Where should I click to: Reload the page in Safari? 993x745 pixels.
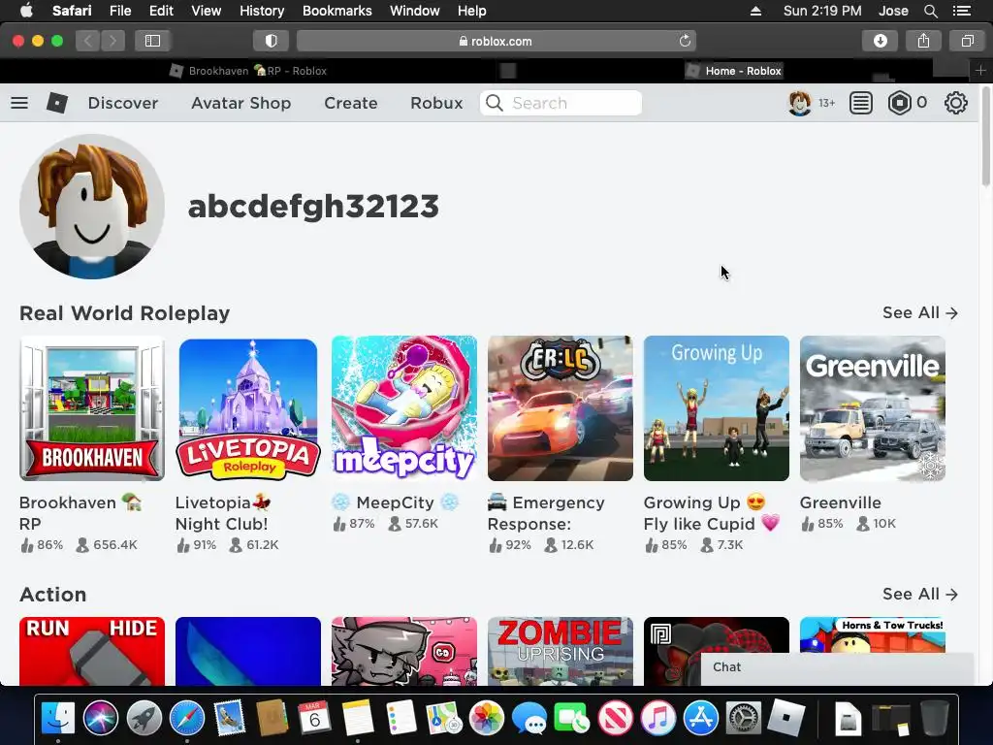pyautogui.click(x=685, y=41)
